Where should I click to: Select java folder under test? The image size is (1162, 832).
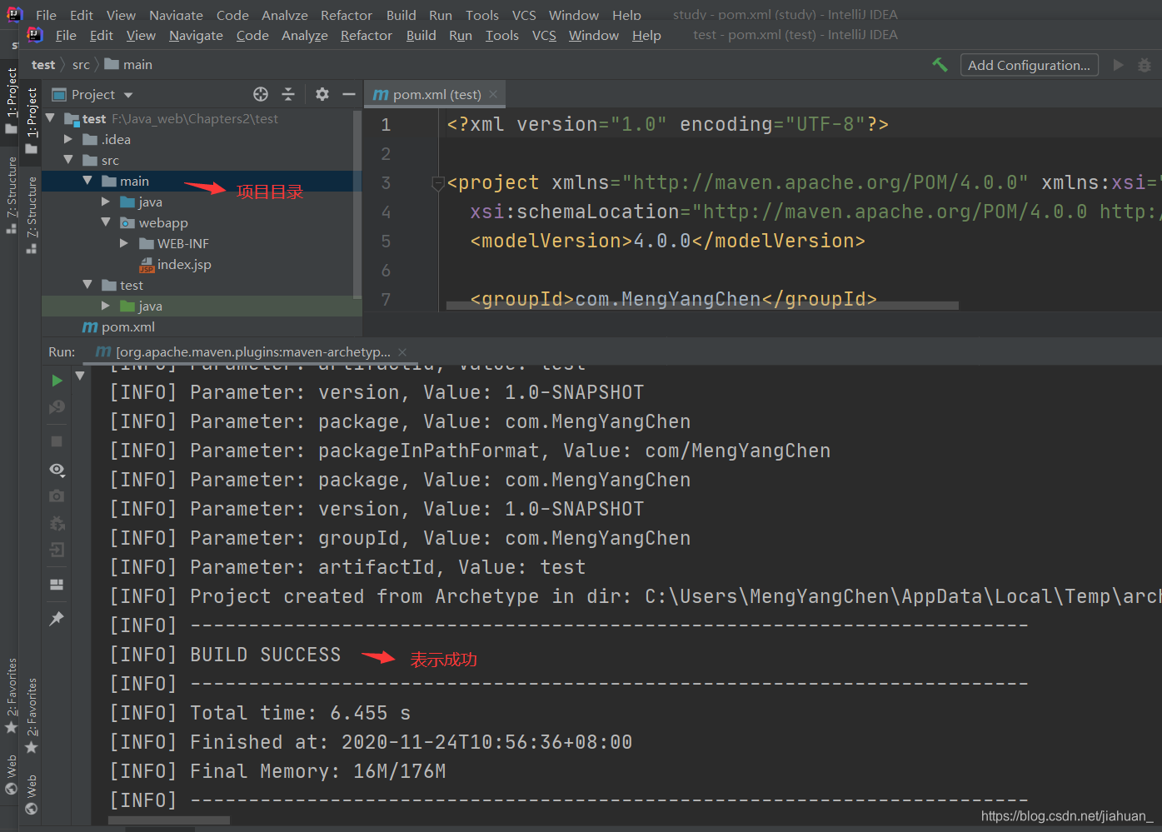[150, 306]
